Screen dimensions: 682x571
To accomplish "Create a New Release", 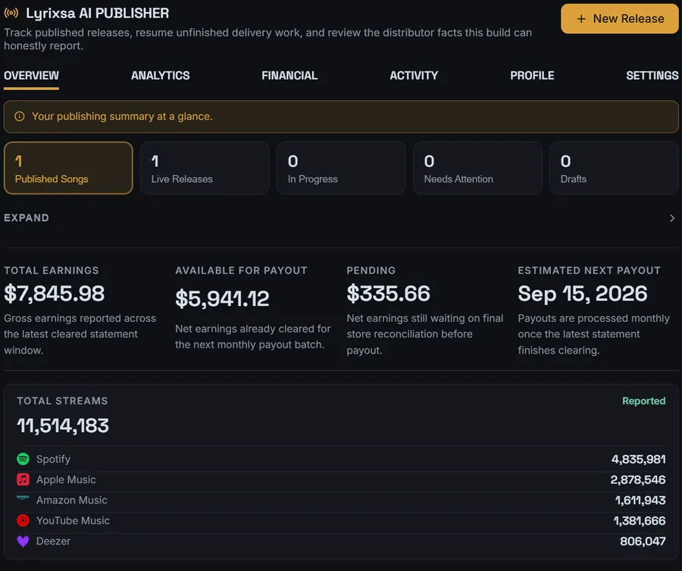I will click(620, 19).
